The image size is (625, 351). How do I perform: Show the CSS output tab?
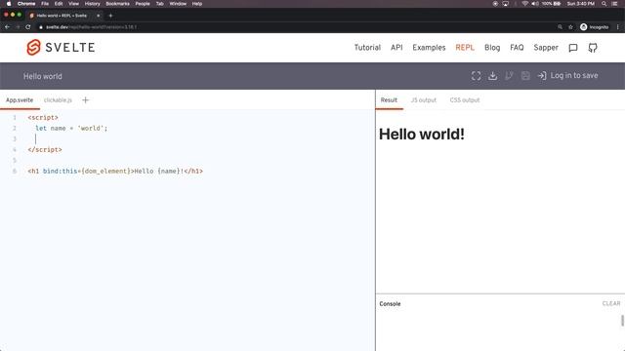[465, 99]
